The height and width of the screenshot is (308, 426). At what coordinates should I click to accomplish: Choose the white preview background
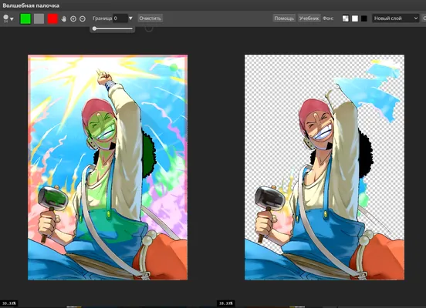(x=355, y=18)
